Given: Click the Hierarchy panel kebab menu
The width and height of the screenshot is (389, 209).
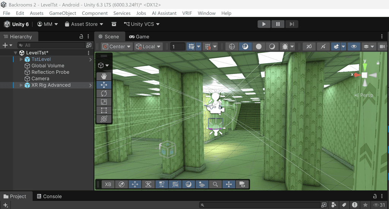Looking at the screenshot, I should (x=88, y=36).
